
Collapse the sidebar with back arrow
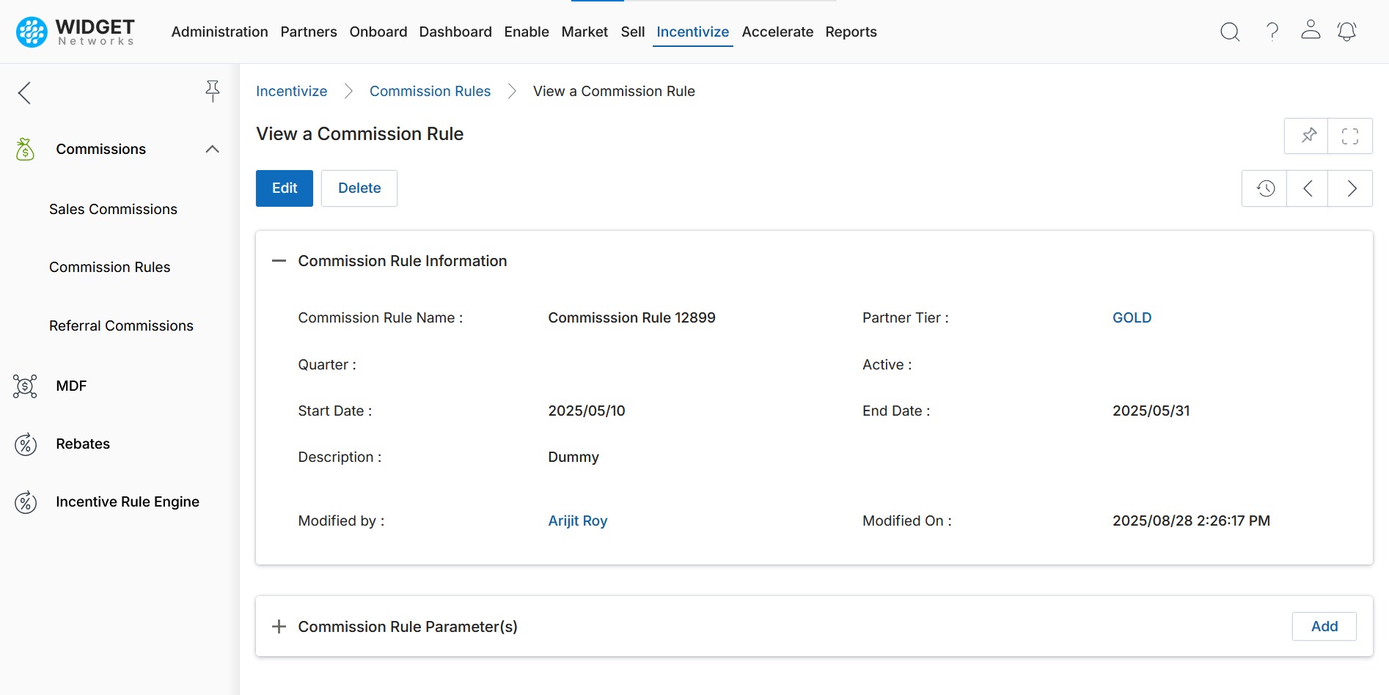pyautogui.click(x=25, y=93)
